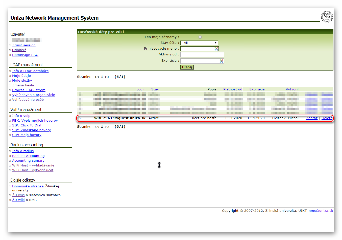Sort by Platnosť od column
Image resolution: width=342 pixels, height=240 pixels.
[x=233, y=89]
